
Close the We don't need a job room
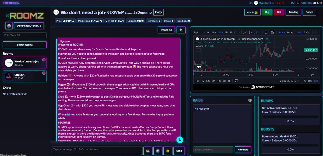(44, 60)
